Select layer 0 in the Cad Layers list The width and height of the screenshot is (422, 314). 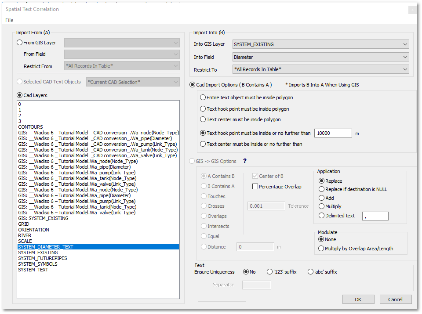(98, 104)
